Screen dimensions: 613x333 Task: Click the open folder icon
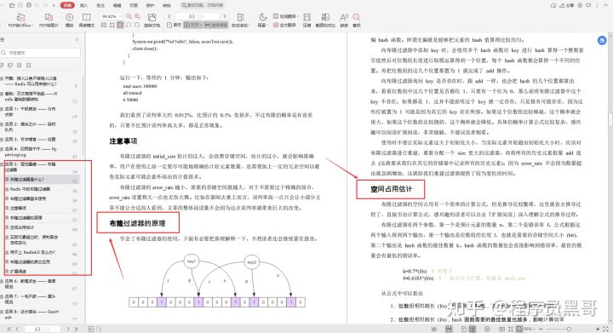[x=12, y=5]
